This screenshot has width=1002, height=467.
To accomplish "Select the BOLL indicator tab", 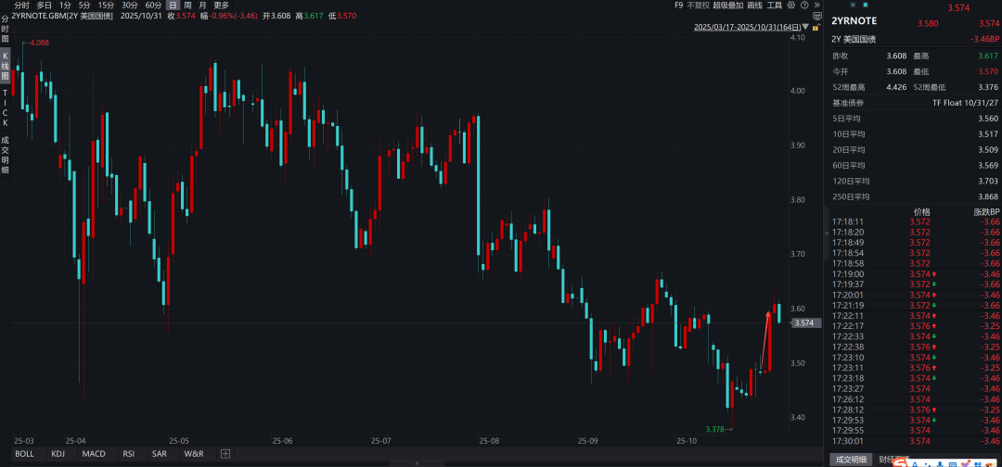I will pyautogui.click(x=24, y=454).
